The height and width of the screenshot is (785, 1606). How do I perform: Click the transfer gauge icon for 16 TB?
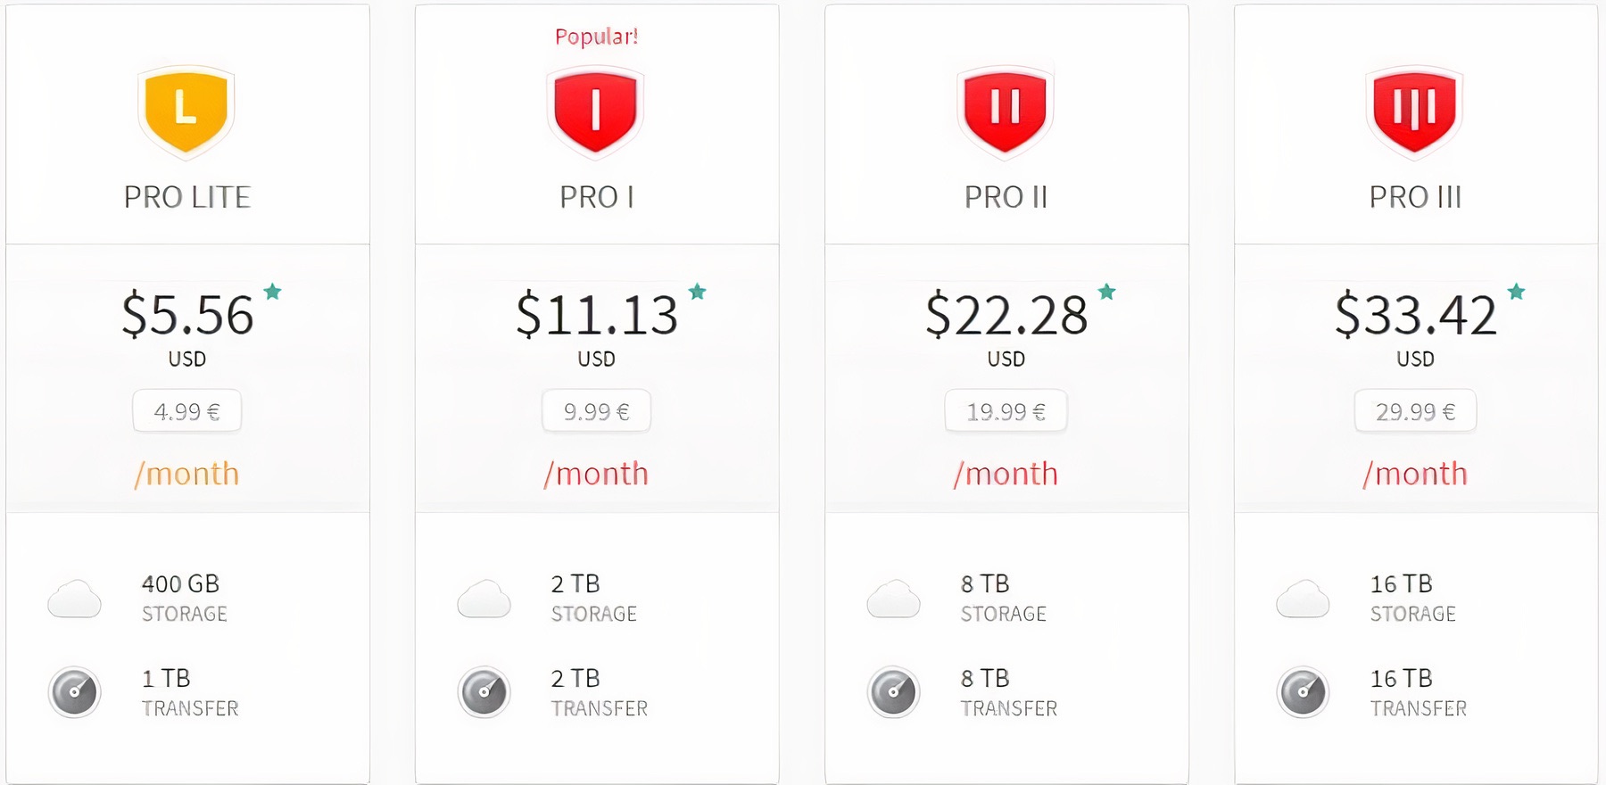(x=1303, y=692)
